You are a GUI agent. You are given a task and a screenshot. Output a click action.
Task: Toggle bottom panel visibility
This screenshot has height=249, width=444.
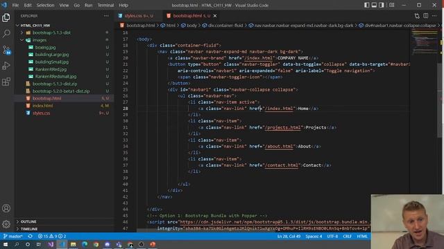(374, 5)
